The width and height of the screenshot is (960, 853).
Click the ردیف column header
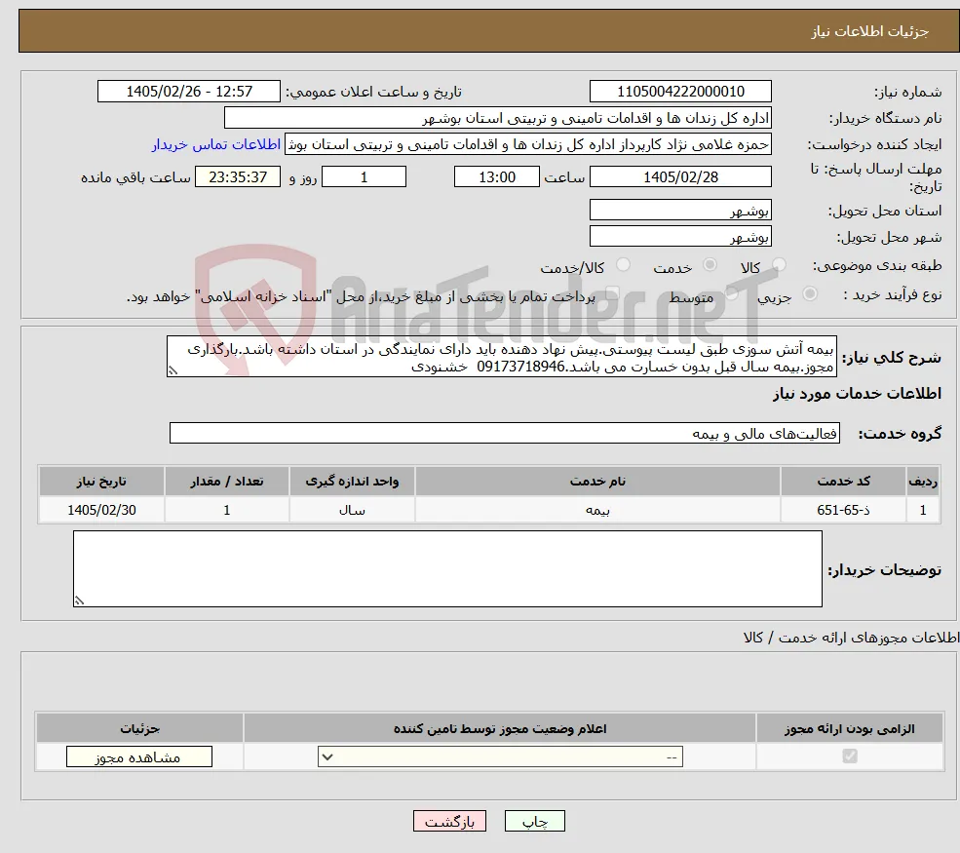point(923,482)
